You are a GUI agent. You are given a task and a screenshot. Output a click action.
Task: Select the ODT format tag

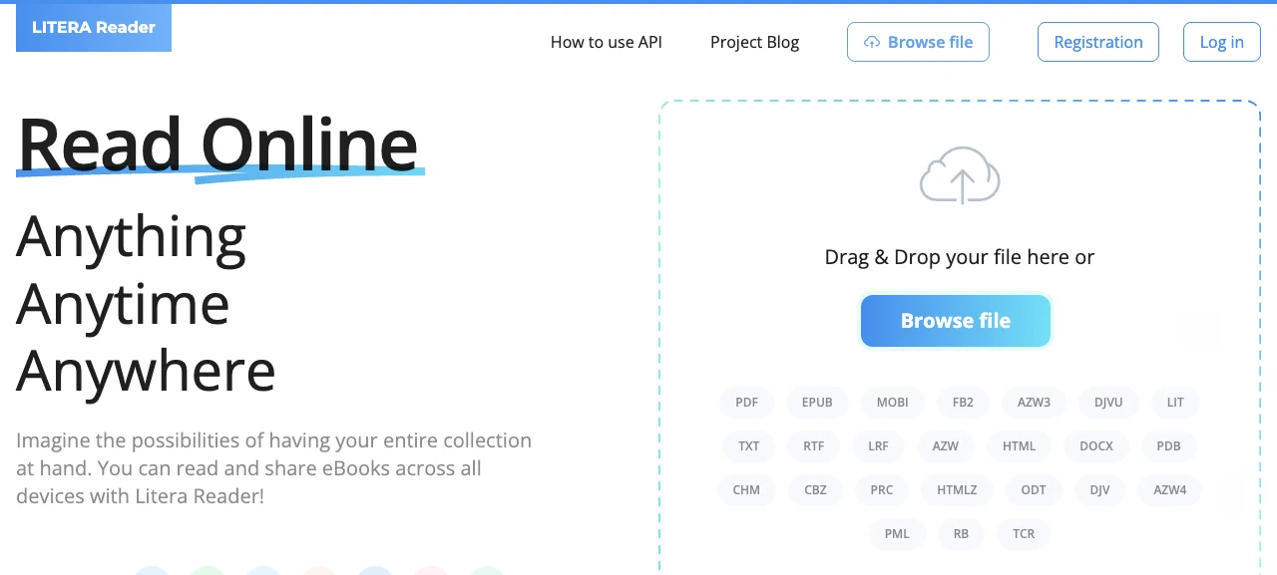(x=1034, y=490)
